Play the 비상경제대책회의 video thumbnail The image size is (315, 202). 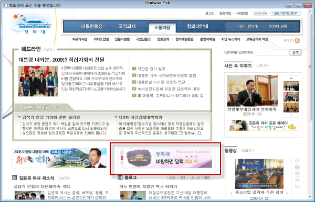[x=259, y=174]
